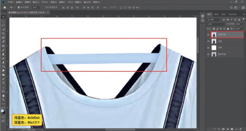Viewport: 246px width, 131px height.
Task: Select the Smudge tool
Action: tap(3, 71)
